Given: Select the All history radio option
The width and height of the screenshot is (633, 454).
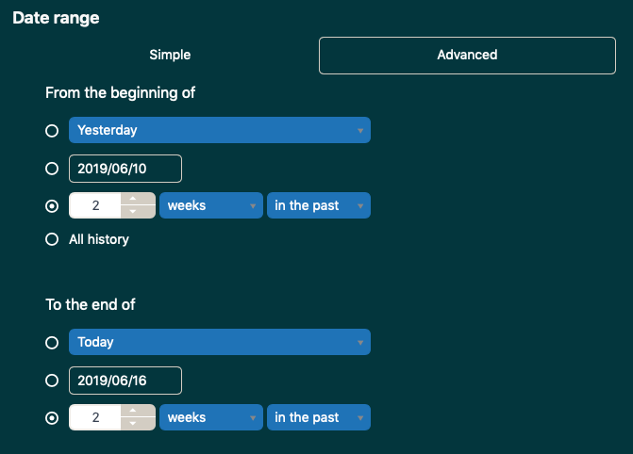Looking at the screenshot, I should [52, 239].
